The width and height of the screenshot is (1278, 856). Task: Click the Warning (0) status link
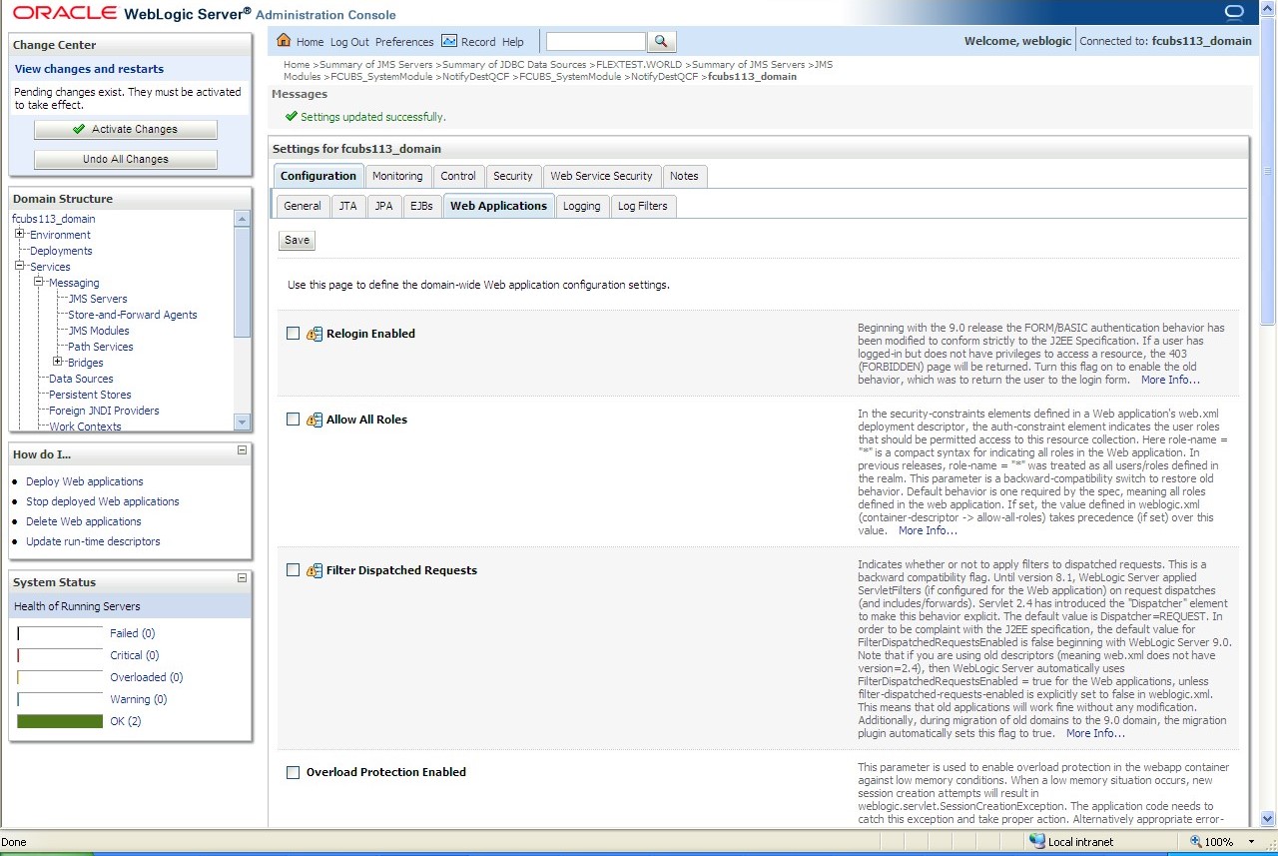(x=139, y=699)
